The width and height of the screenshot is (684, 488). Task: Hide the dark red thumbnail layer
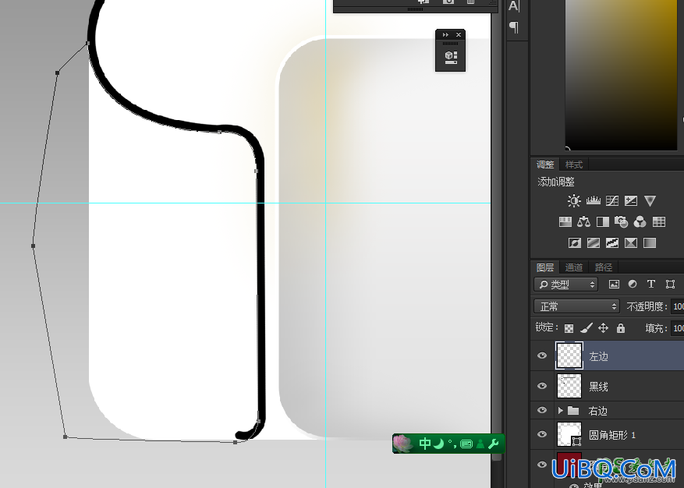coord(542,465)
